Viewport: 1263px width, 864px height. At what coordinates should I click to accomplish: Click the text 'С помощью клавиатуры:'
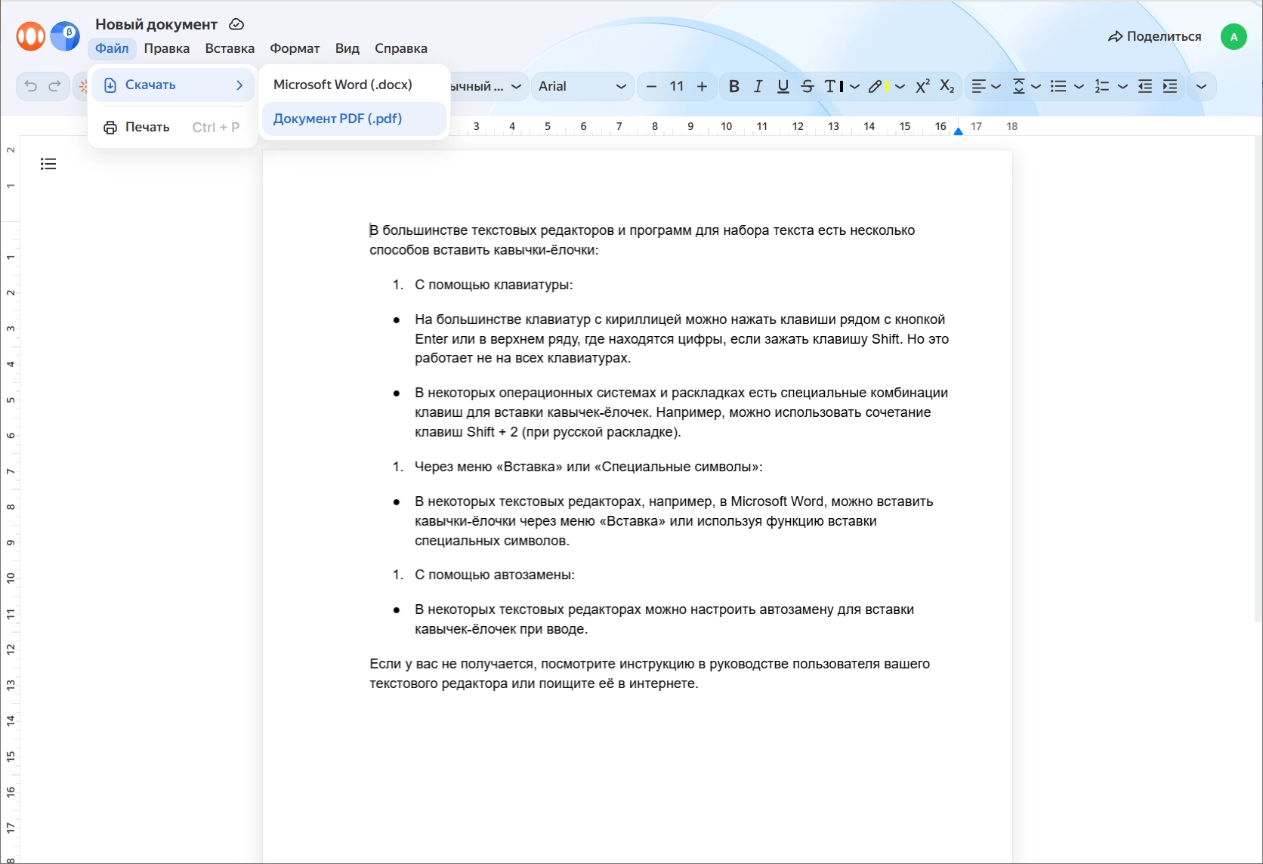coord(494,285)
